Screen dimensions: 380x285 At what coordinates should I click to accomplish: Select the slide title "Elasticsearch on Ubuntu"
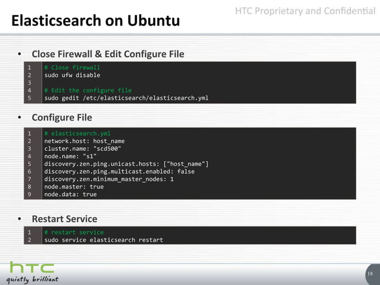tap(96, 20)
